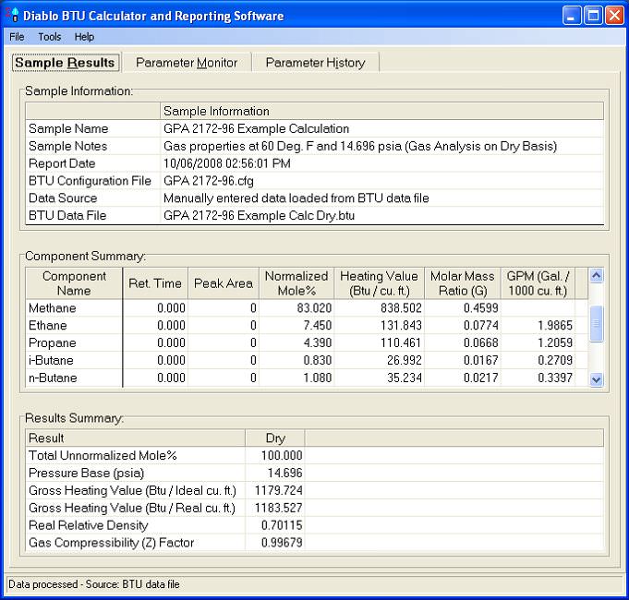Click the n-Butane heating value 35.234
This screenshot has height=600, width=629.
(405, 378)
